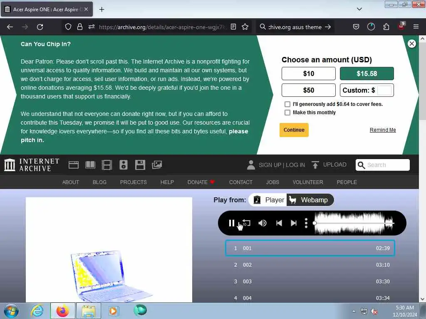
Task: Click Log In link
Action: (x=295, y=165)
